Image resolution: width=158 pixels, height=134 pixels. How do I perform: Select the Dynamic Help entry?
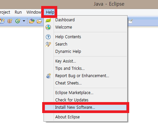coord(85,52)
